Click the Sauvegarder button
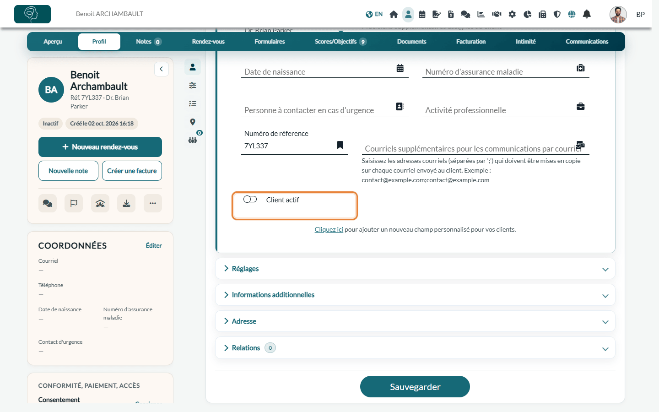The image size is (659, 412). (415, 387)
